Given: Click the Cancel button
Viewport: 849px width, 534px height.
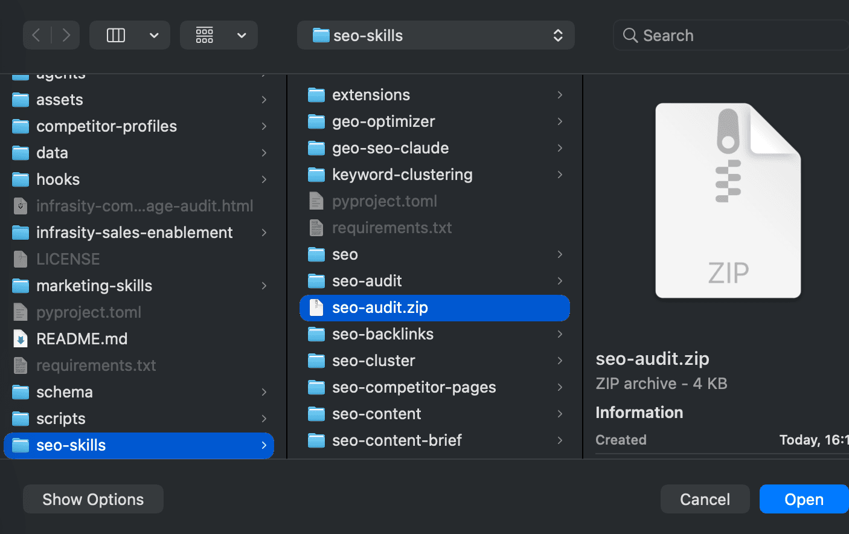Looking at the screenshot, I should (705, 499).
